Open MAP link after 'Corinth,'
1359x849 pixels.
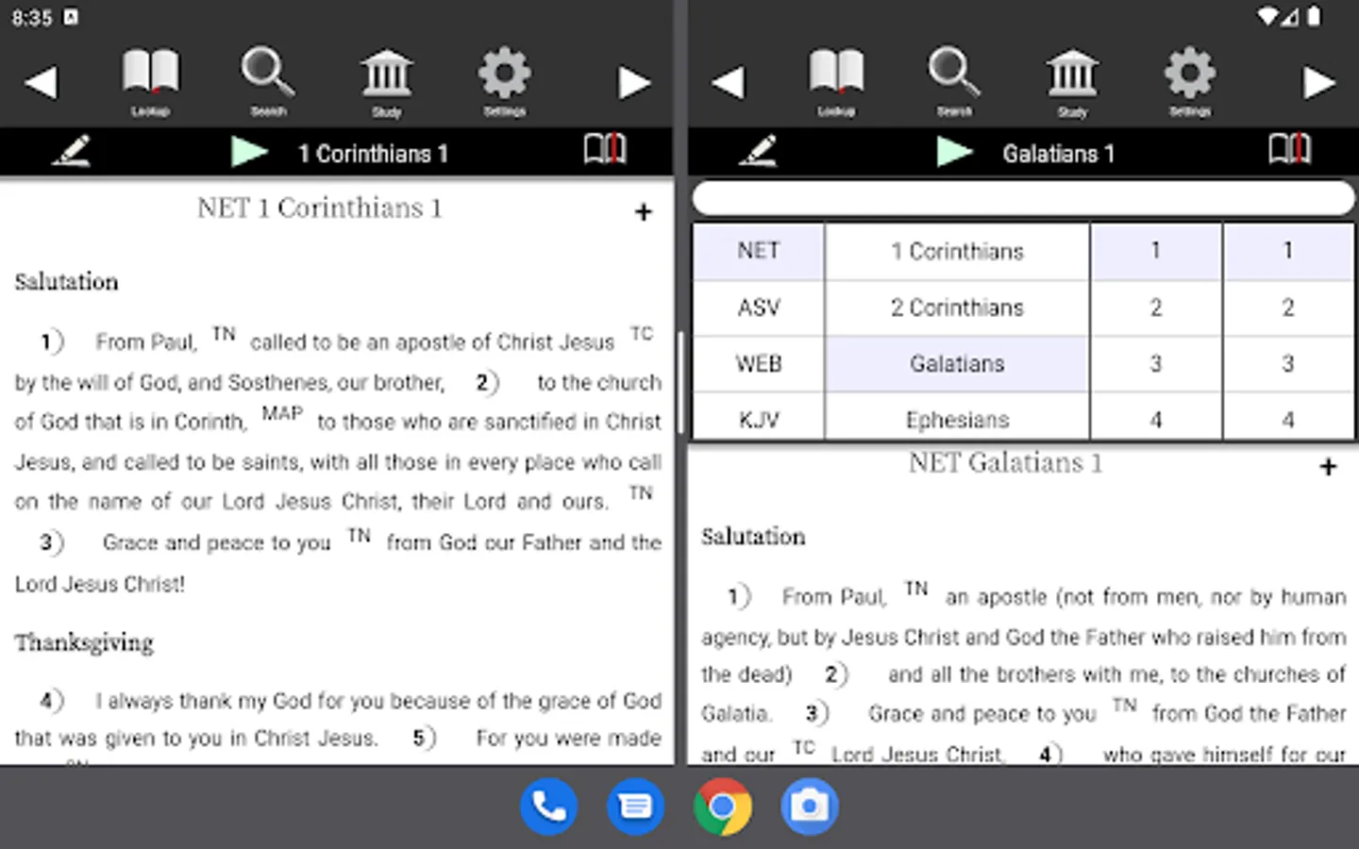point(282,413)
